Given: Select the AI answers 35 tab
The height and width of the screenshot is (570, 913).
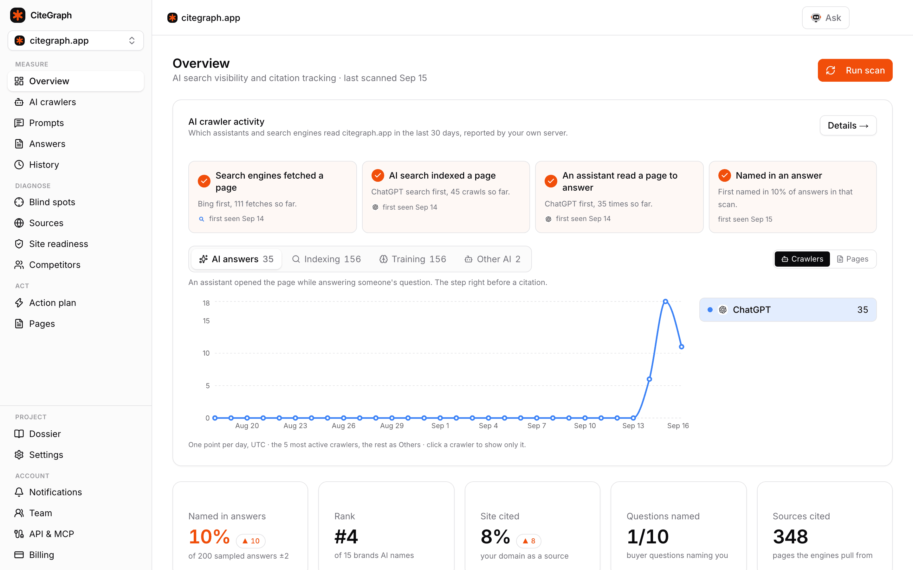Looking at the screenshot, I should [236, 259].
